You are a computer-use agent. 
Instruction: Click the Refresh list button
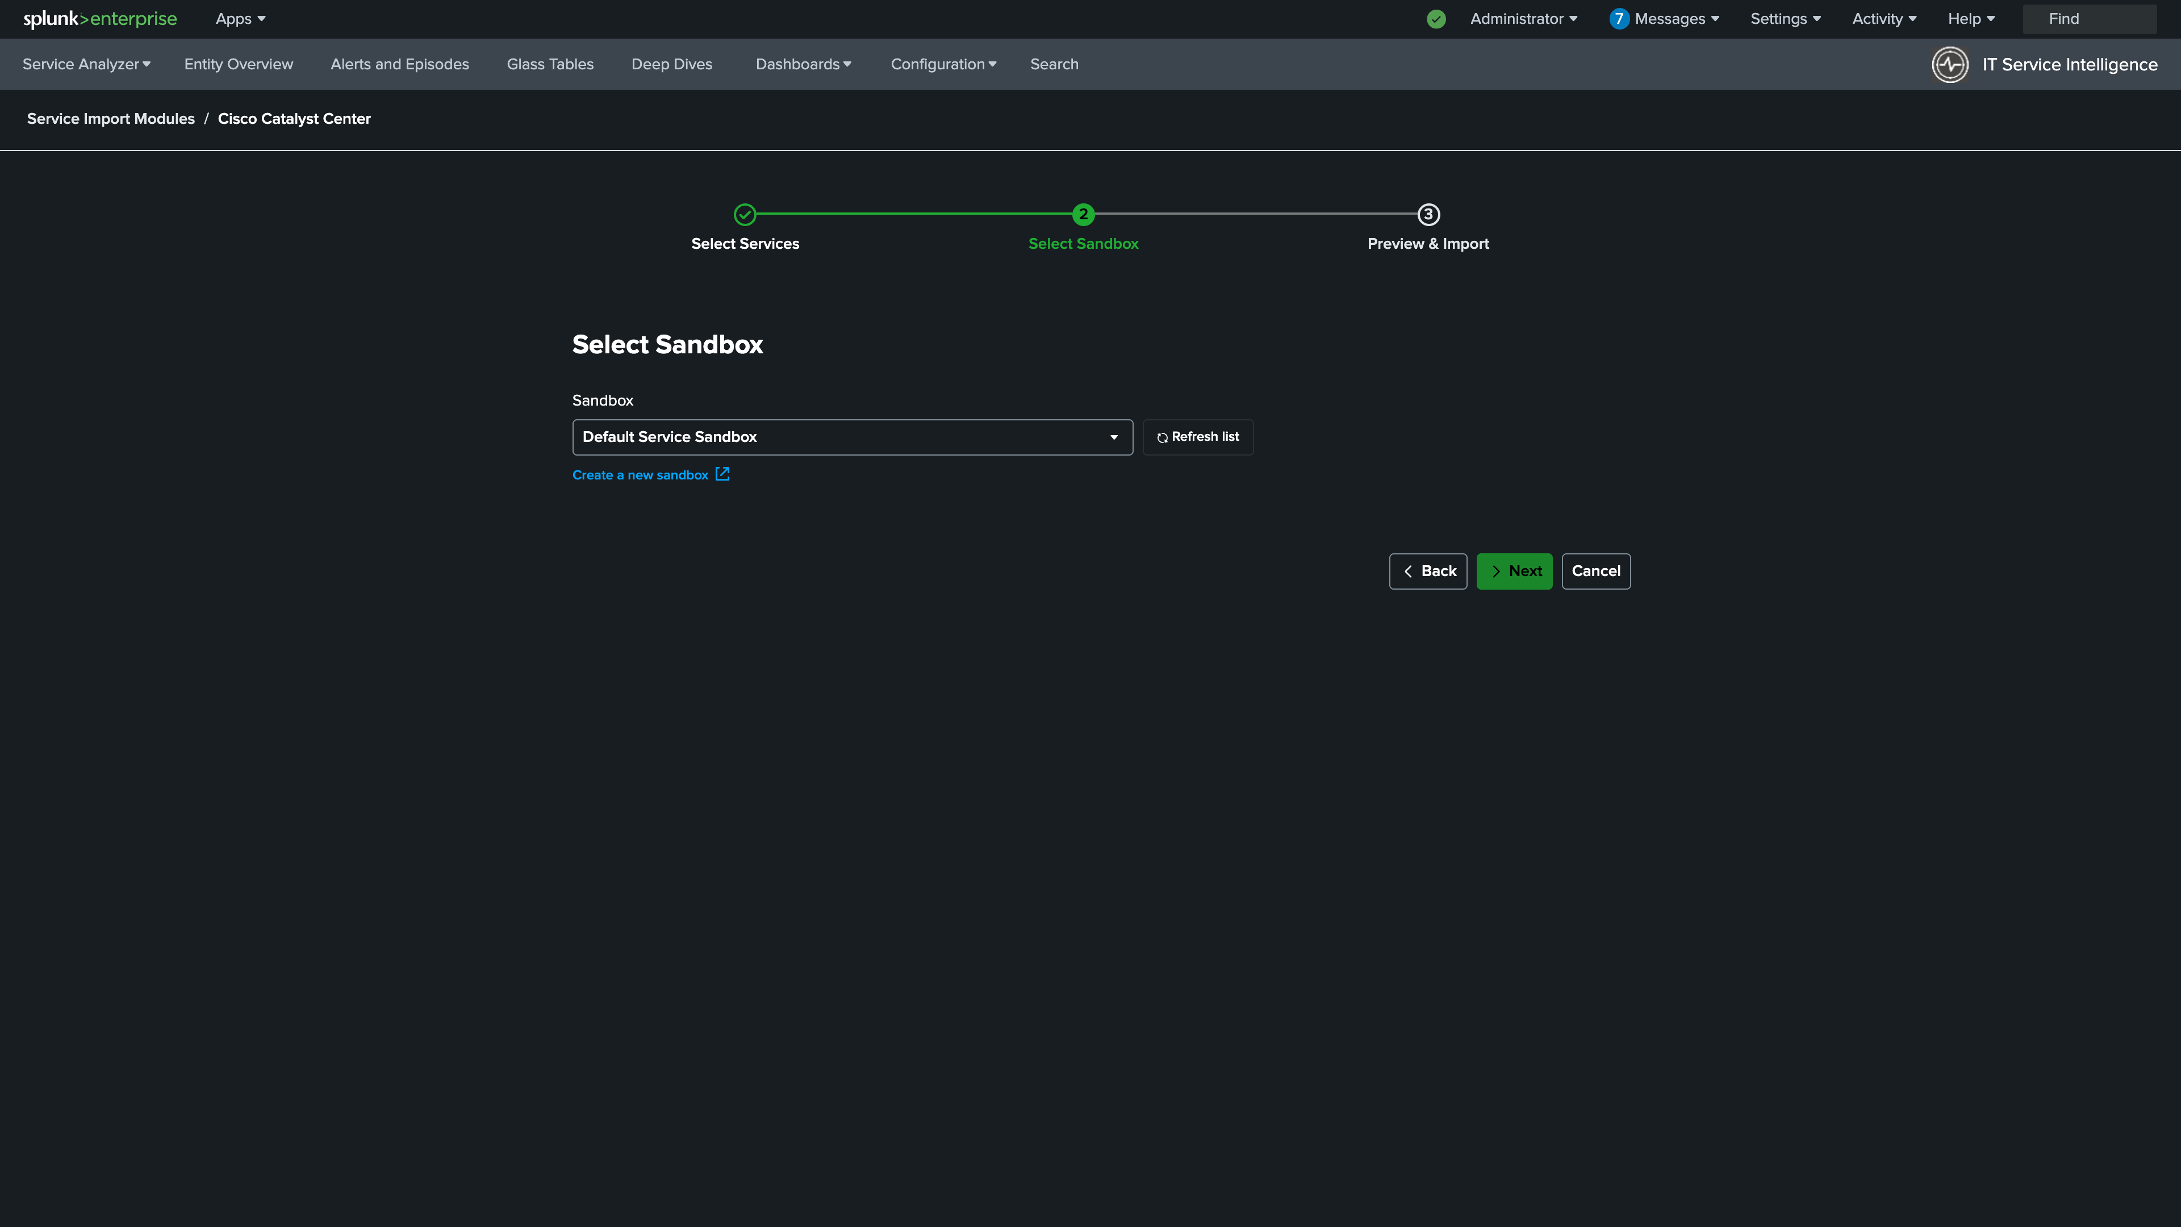pyautogui.click(x=1197, y=437)
